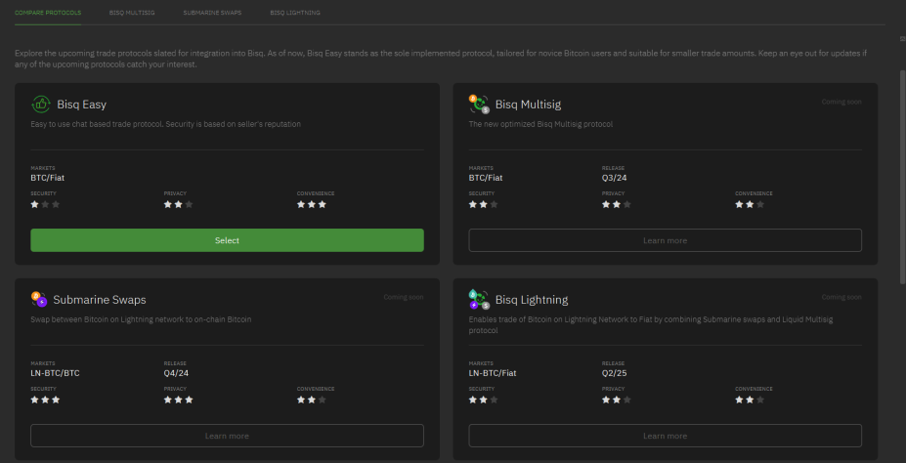Click Submarine Swaps privacy star rating
Viewport: 906px width, 463px height.
point(178,400)
